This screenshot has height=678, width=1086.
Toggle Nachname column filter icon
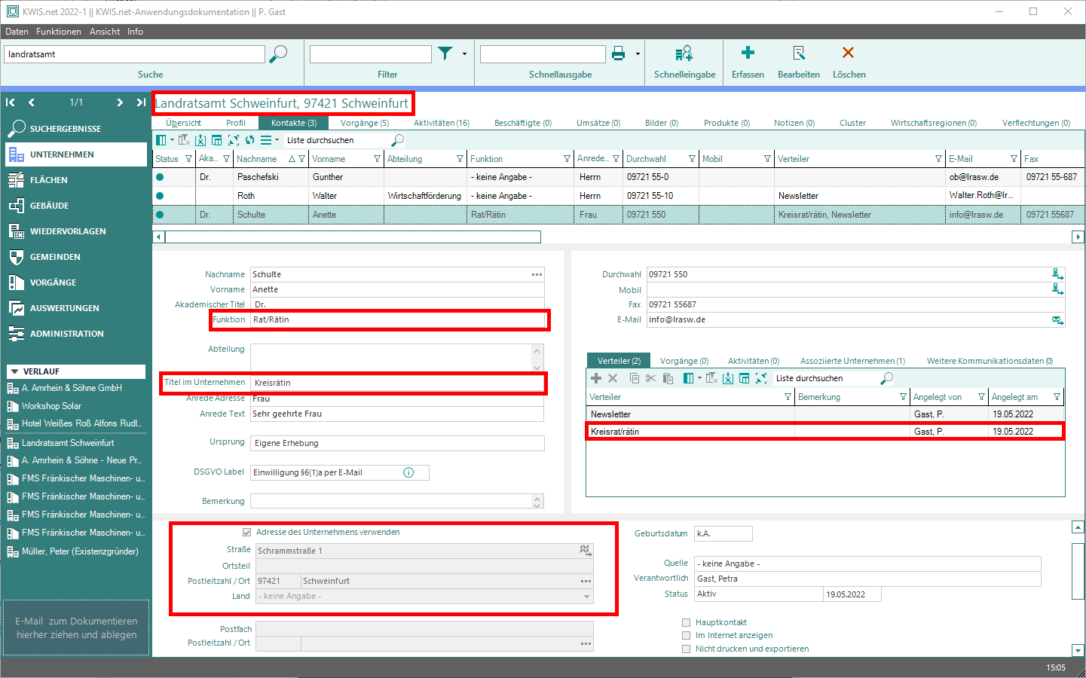301,159
